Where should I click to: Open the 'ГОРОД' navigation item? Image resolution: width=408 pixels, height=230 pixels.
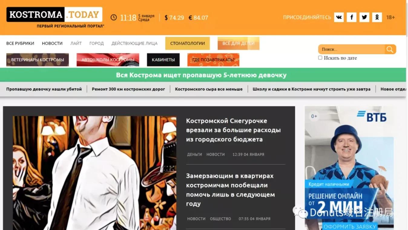pyautogui.click(x=97, y=43)
